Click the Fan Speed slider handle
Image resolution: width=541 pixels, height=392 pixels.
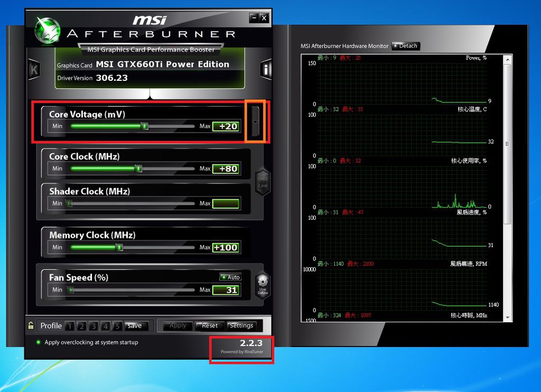[x=71, y=290]
